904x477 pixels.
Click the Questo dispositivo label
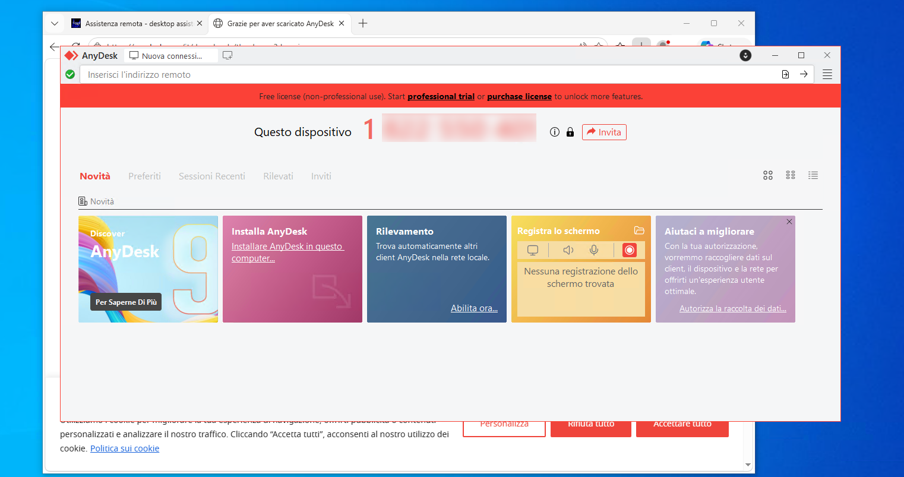click(x=303, y=132)
